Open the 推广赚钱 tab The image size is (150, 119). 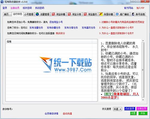[122, 14]
